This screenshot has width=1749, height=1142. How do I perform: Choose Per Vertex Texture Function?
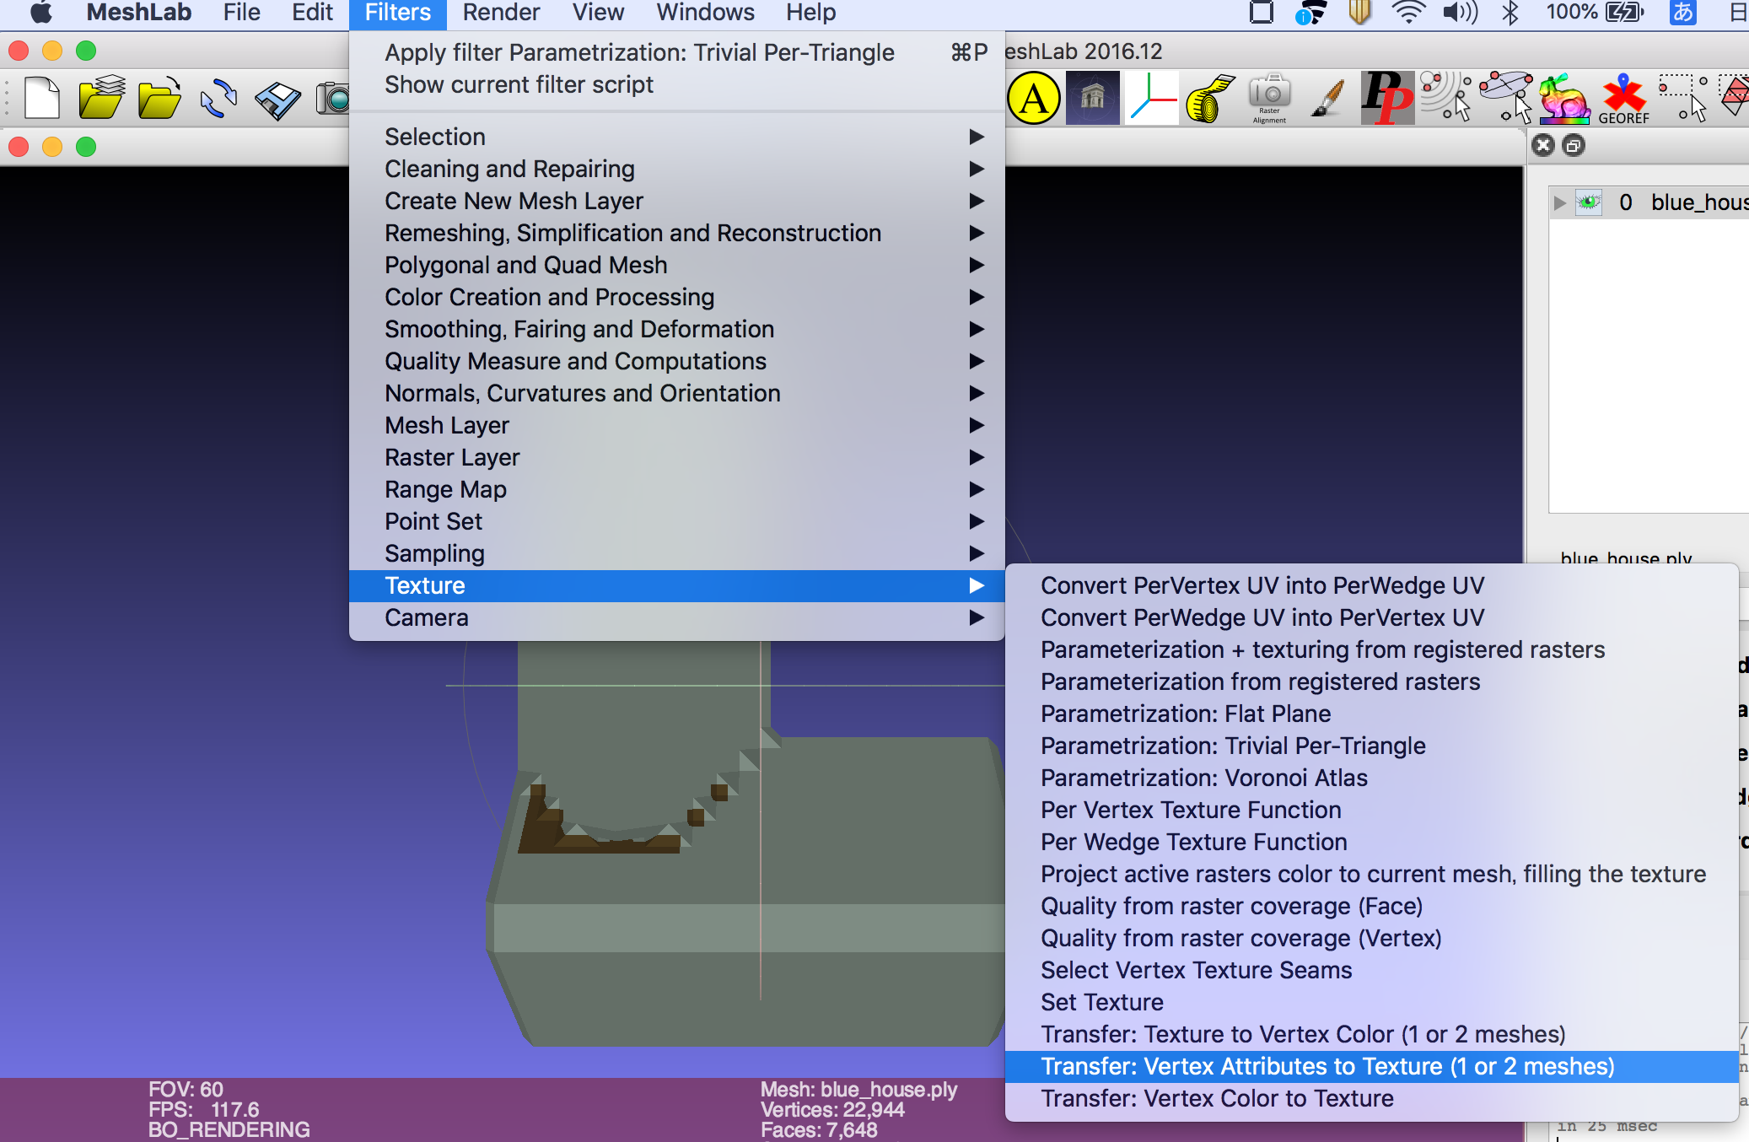1371,810
